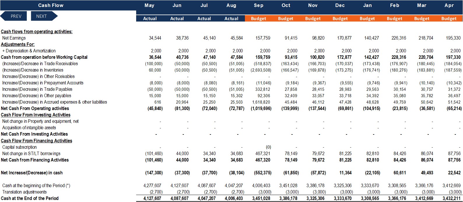The height and width of the screenshot is (202, 463).
Task: Select Translation adjustments row label
Action: coord(24,192)
